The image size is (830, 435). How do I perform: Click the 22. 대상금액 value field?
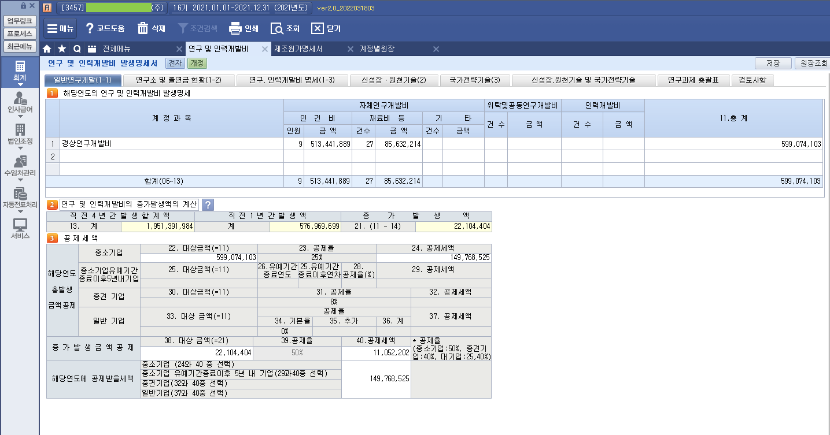coord(199,257)
